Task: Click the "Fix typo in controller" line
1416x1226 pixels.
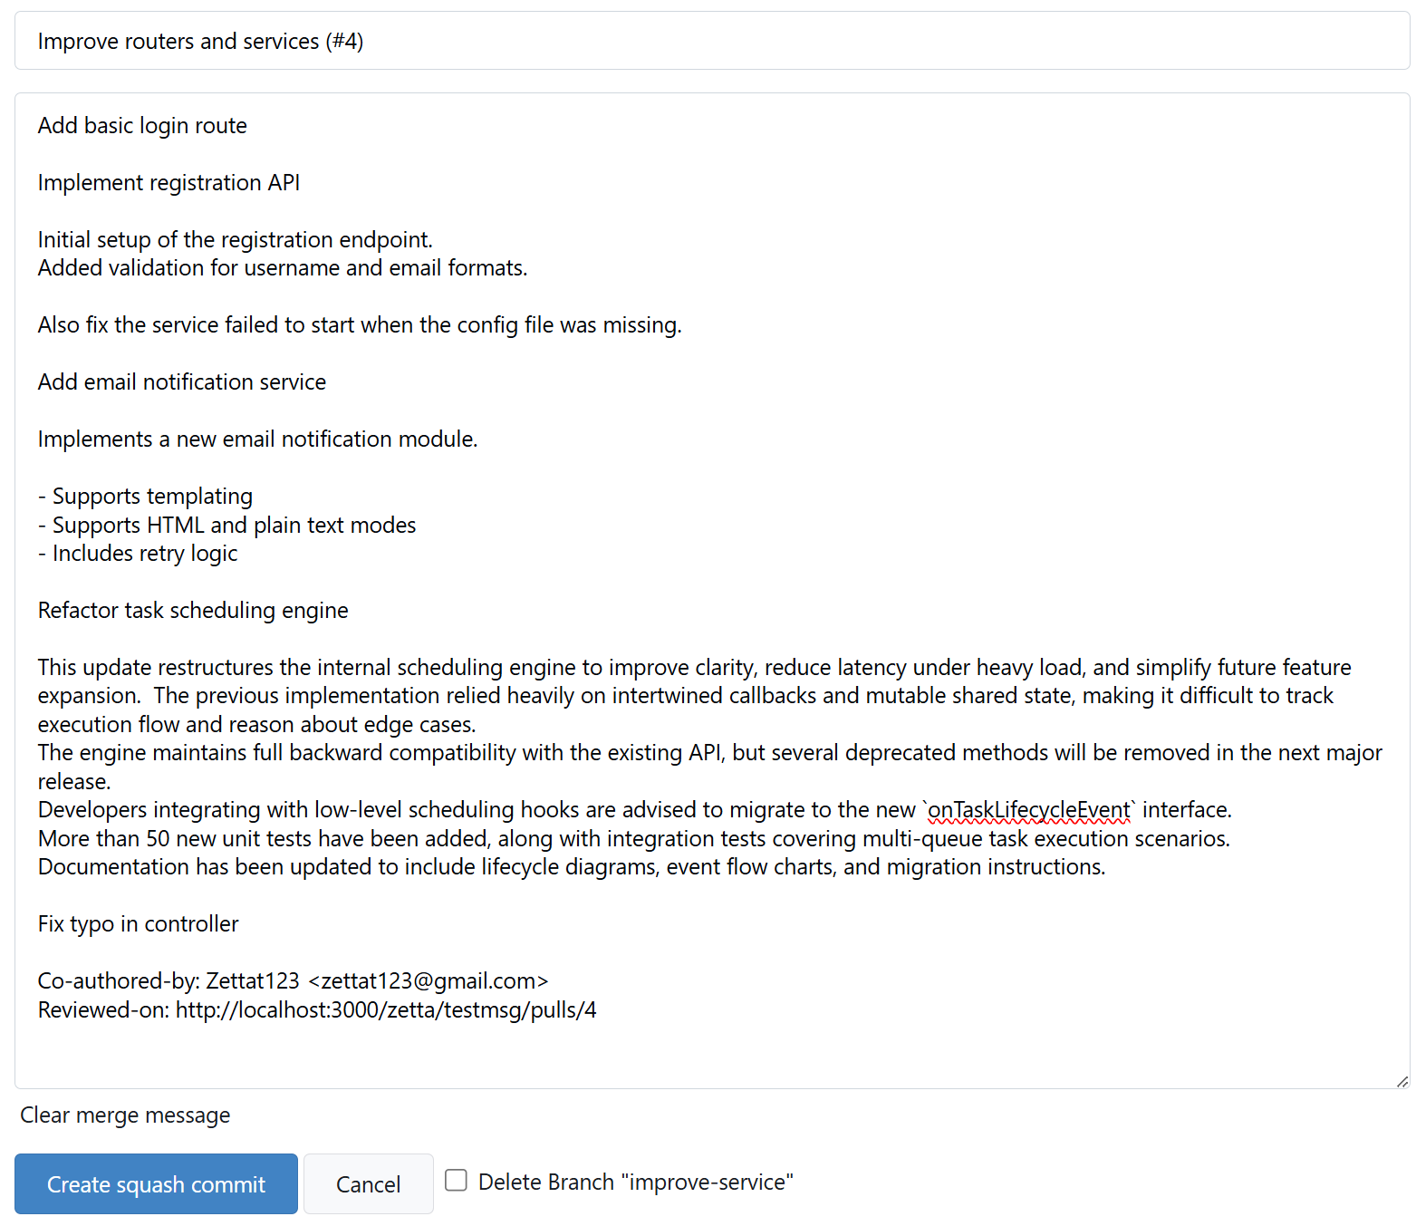Action: coord(139,924)
